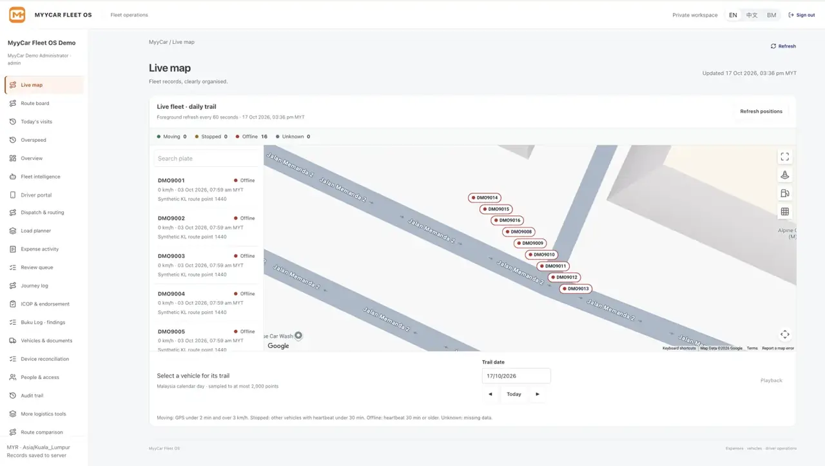
Task: Click the Load planner layers icon
Action: click(13, 231)
